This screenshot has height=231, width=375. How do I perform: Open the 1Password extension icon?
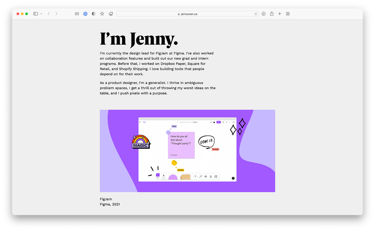85,14
